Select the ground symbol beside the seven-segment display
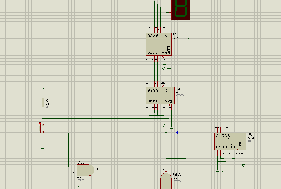The width and height of the screenshot is (281, 189). (189, 37)
